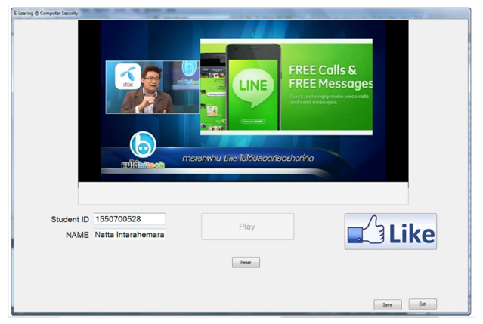Click the Reset button
This screenshot has width=483, height=324.
(x=246, y=263)
